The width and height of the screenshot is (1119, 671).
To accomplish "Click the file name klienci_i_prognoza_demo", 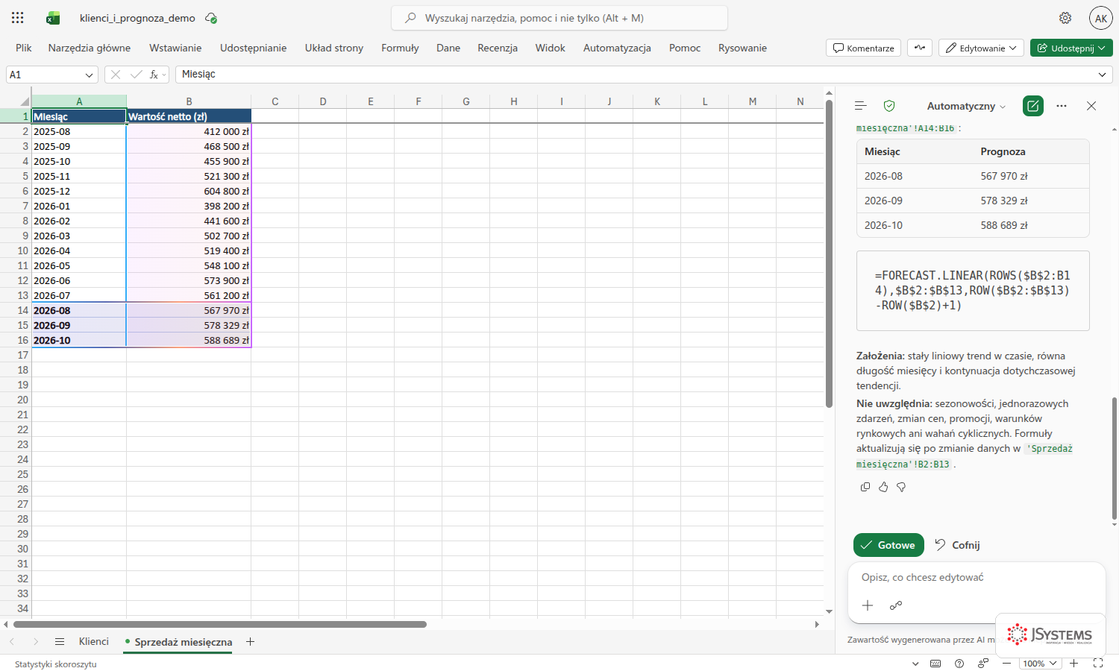I will coord(137,18).
